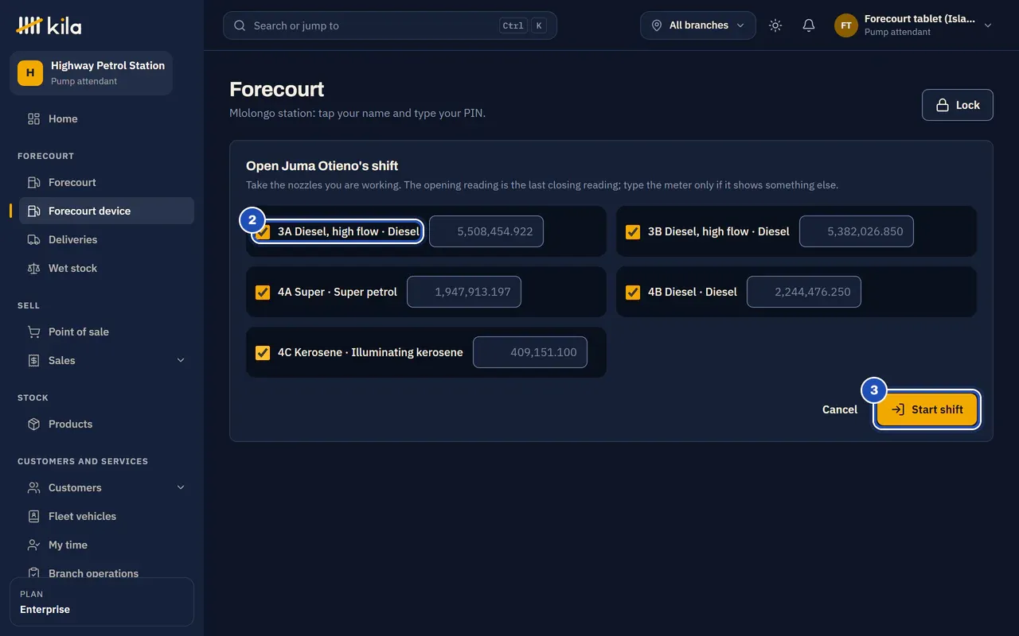Click the location pin icon in branches selector
This screenshot has height=636, width=1019.
tap(657, 25)
